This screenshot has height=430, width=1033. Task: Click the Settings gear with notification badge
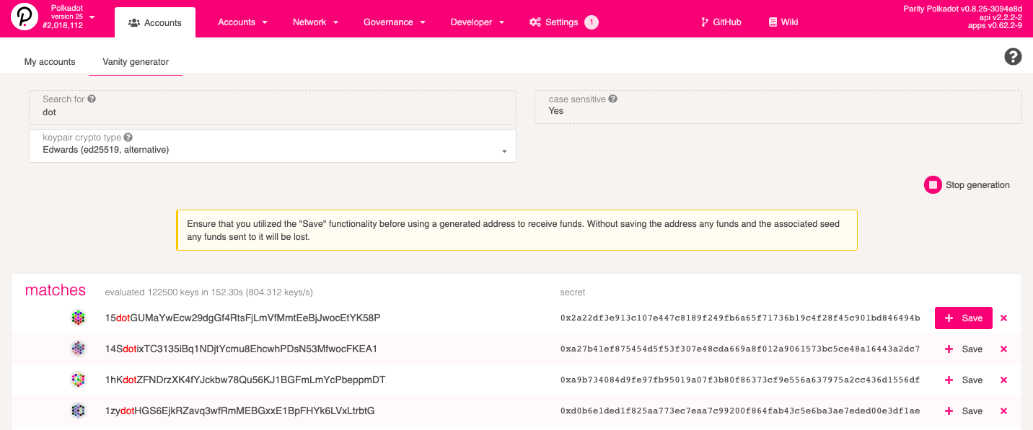click(x=563, y=22)
